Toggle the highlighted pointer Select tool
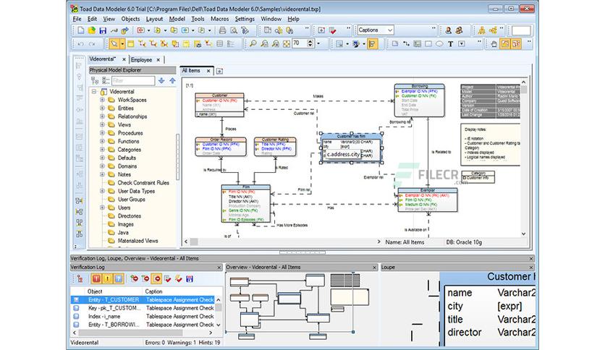 pos(114,44)
